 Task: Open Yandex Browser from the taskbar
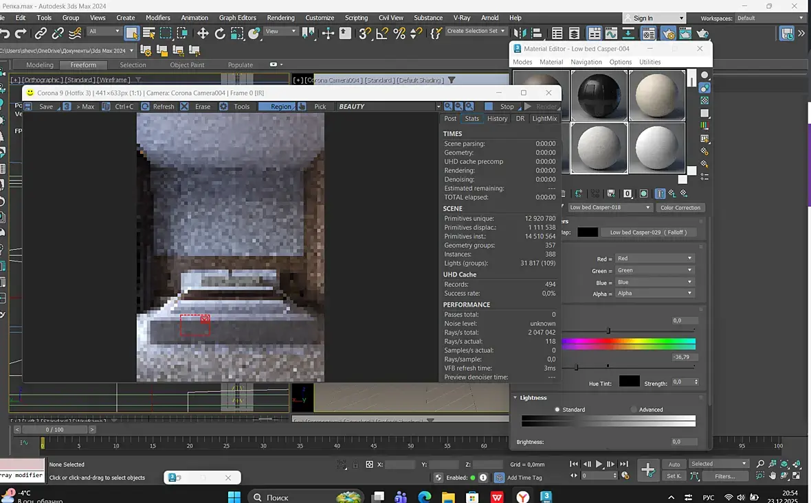click(523, 497)
